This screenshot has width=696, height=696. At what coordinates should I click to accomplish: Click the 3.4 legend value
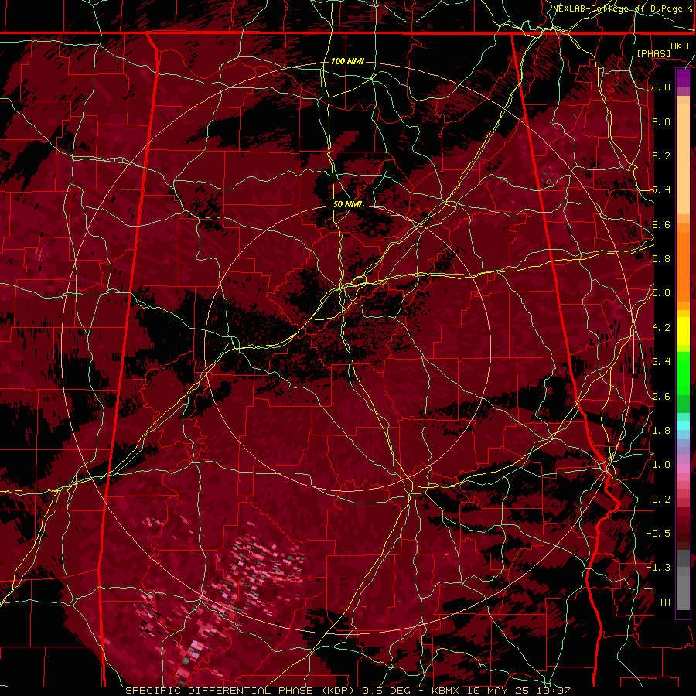pyautogui.click(x=661, y=362)
